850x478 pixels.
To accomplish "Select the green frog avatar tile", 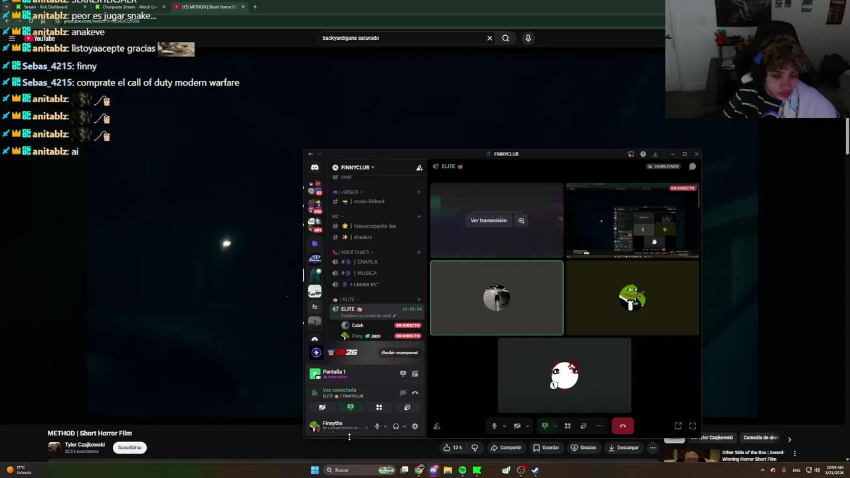I will click(x=632, y=298).
